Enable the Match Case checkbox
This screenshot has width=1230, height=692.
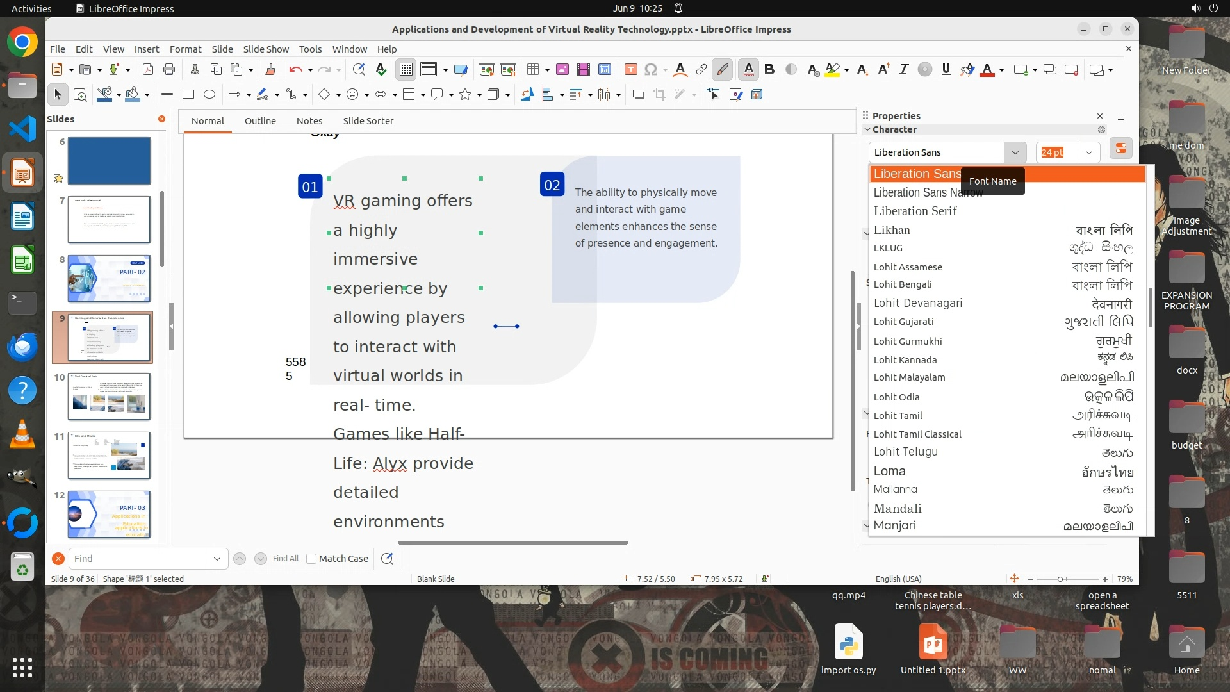click(x=311, y=559)
